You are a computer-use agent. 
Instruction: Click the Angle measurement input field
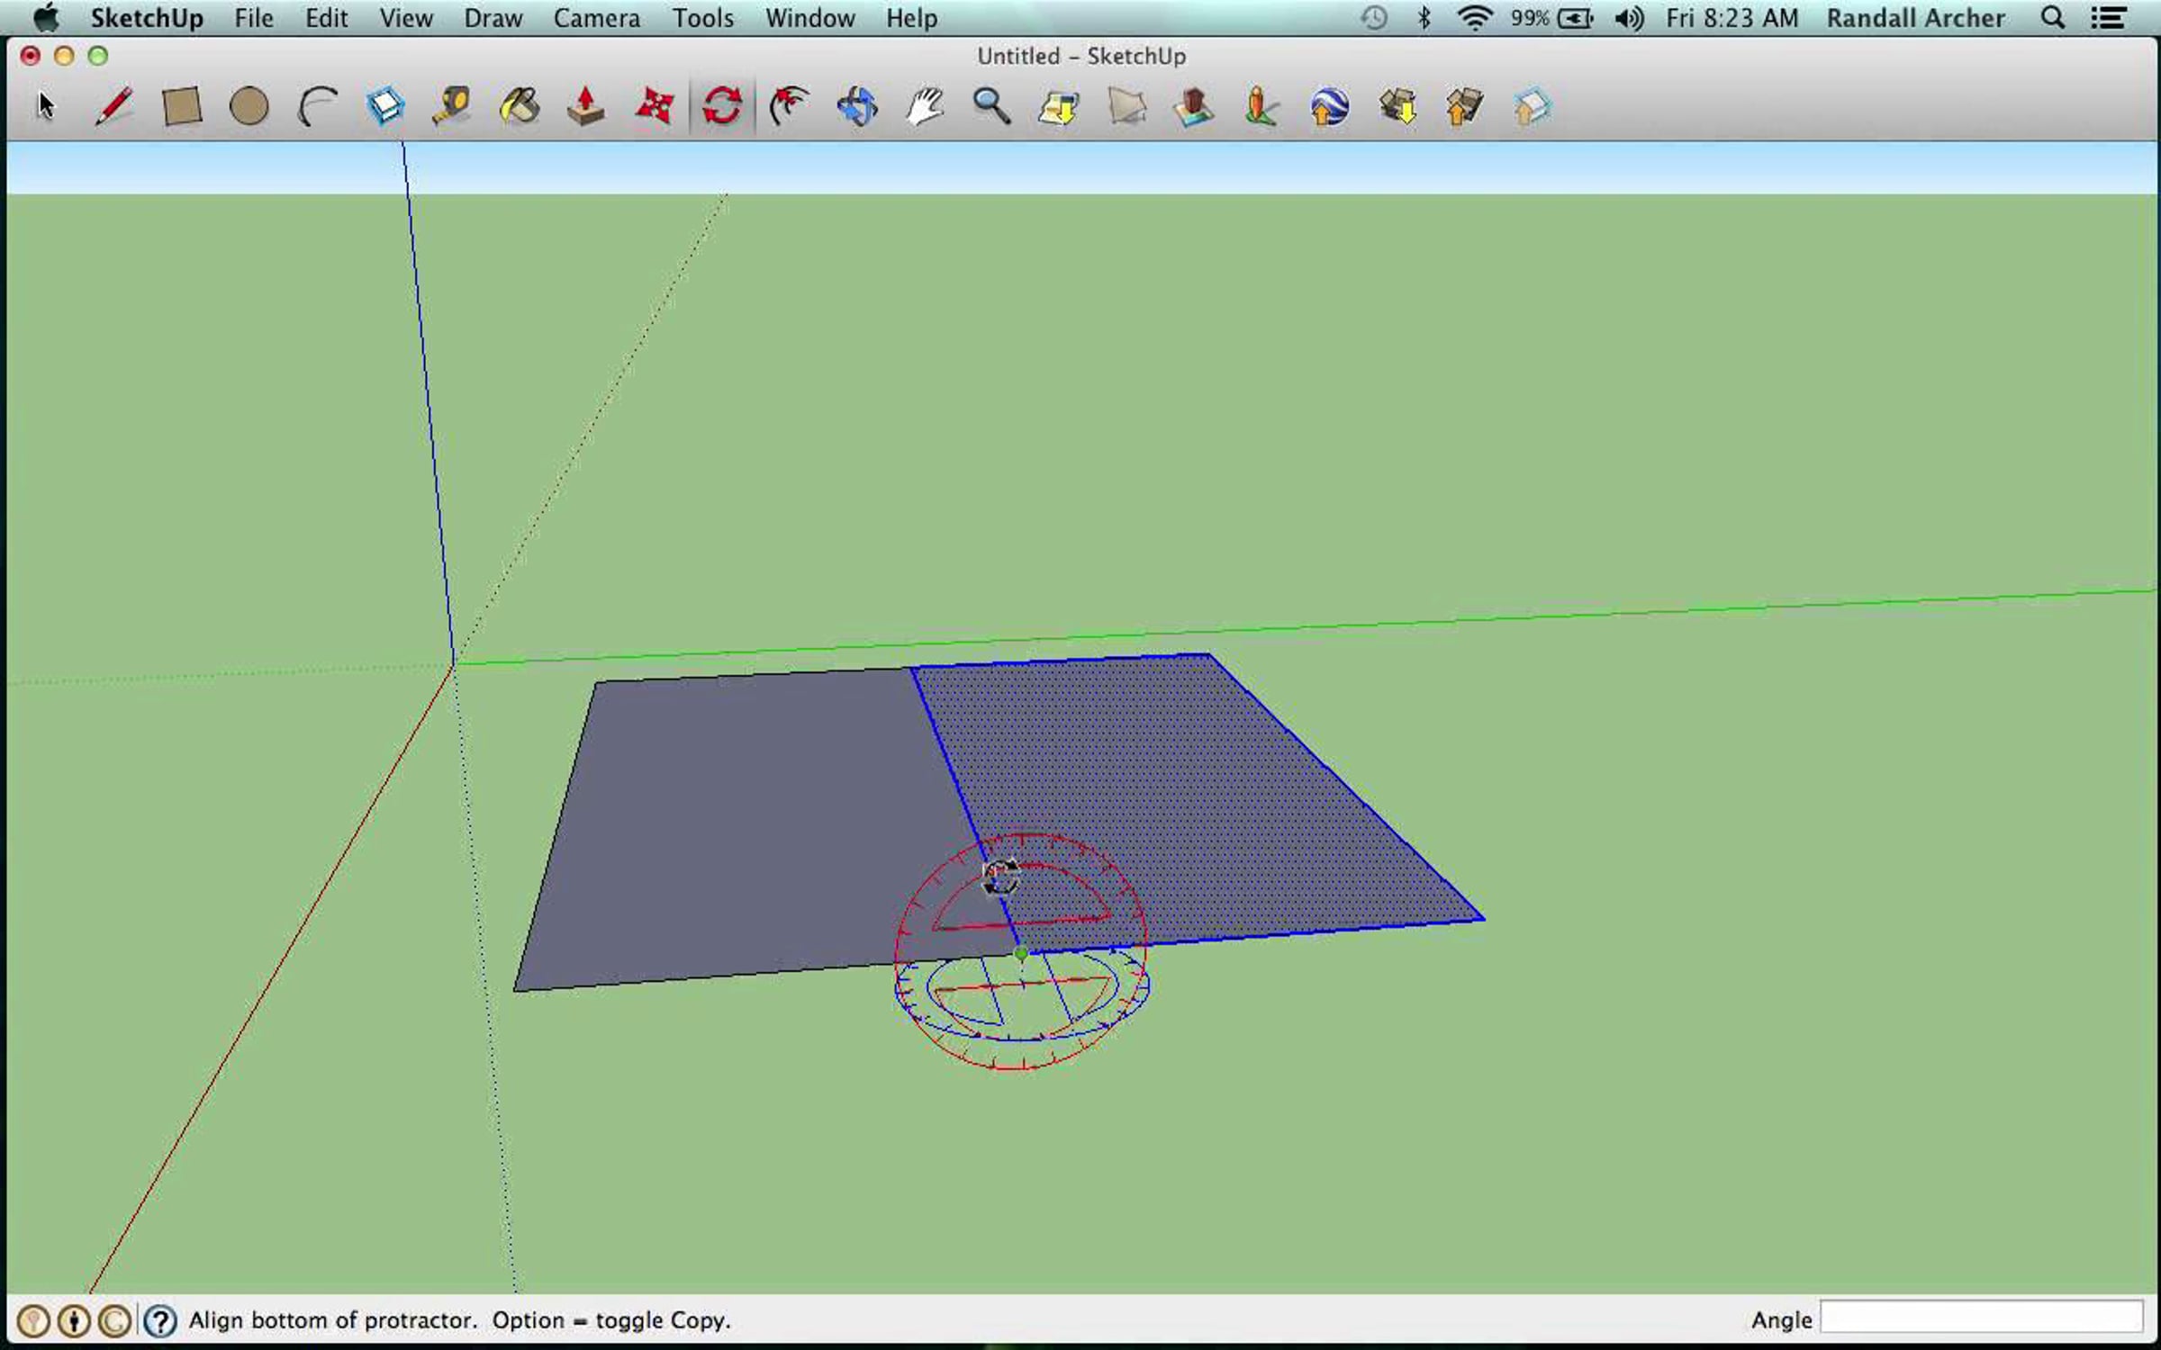point(1980,1319)
